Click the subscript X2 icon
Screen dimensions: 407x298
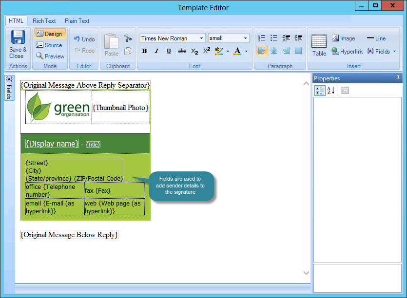pyautogui.click(x=194, y=51)
